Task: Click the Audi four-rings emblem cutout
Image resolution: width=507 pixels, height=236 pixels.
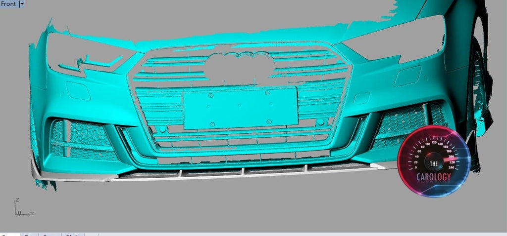Action: [240, 68]
